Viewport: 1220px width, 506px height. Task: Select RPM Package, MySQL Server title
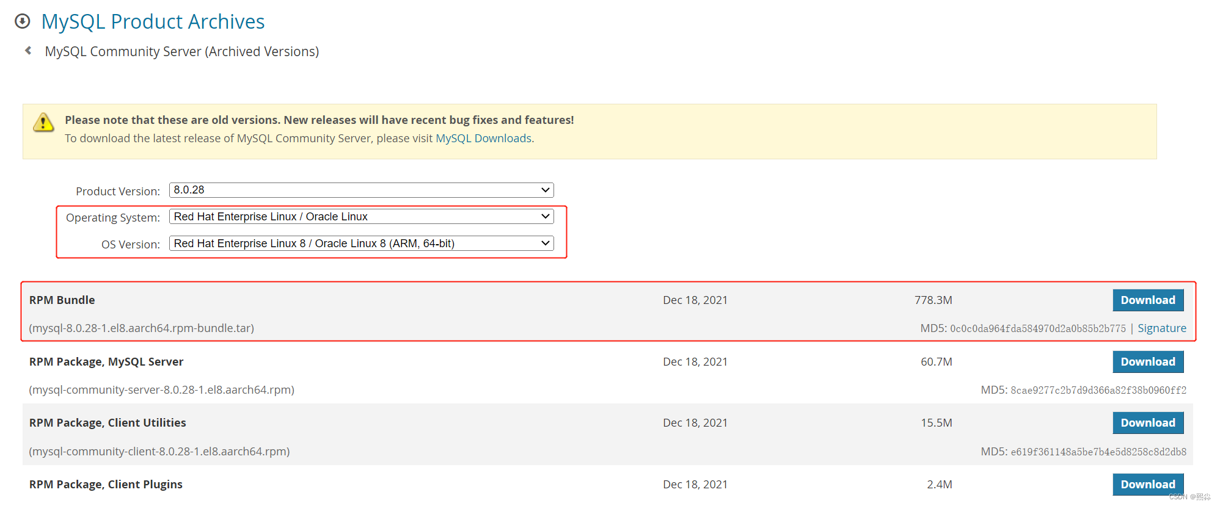106,362
